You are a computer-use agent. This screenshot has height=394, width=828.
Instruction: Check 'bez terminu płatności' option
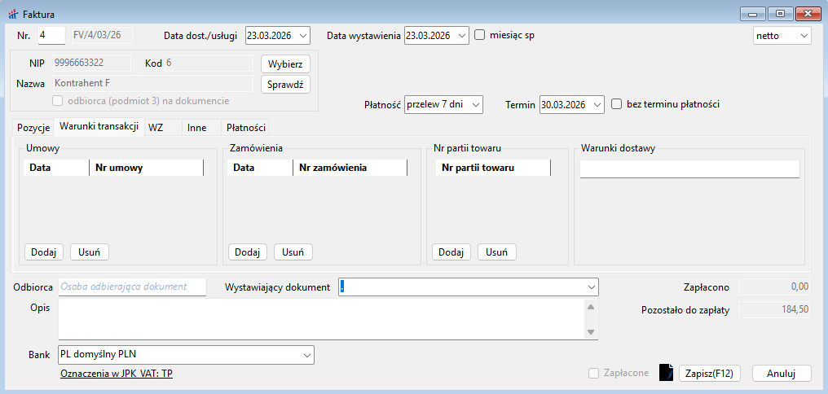(x=617, y=104)
